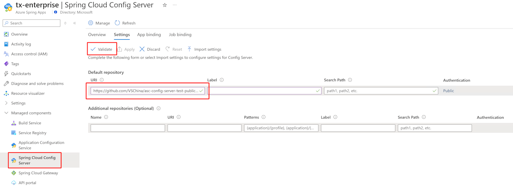Click the Service Registry icon

14,133
